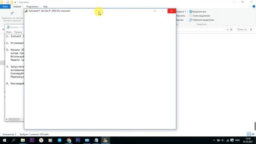Click the taskbar search magnifier
Screen dimensions: 256x144
coord(14,140)
